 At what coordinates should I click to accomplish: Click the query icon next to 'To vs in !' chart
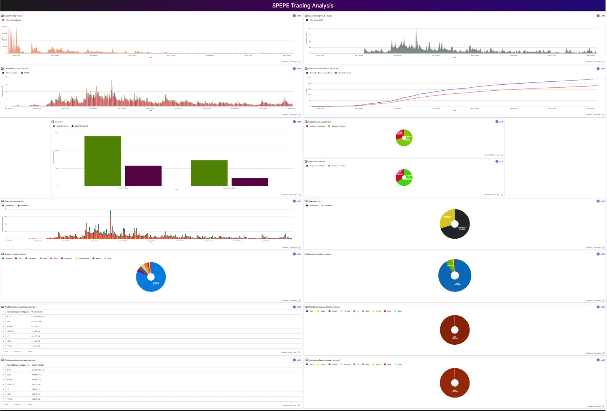[x=53, y=122]
